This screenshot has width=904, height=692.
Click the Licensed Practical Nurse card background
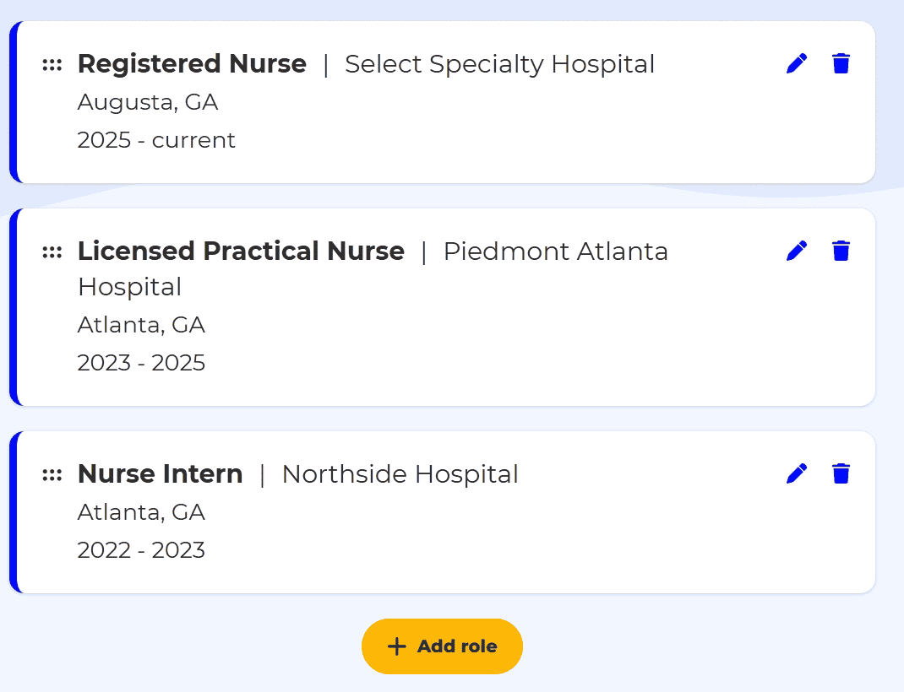coord(507,363)
